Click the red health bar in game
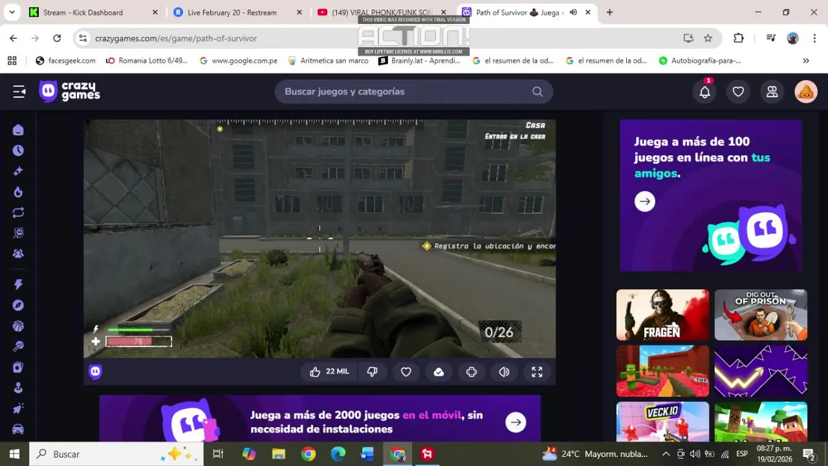828x466 pixels. 138,341
